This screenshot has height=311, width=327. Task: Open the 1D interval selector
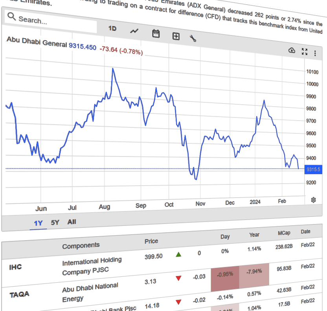point(112,28)
